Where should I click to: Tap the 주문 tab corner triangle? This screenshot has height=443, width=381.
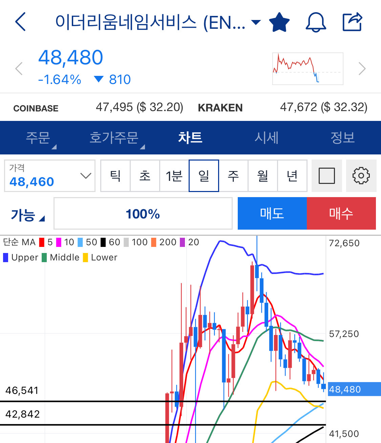coord(54,147)
